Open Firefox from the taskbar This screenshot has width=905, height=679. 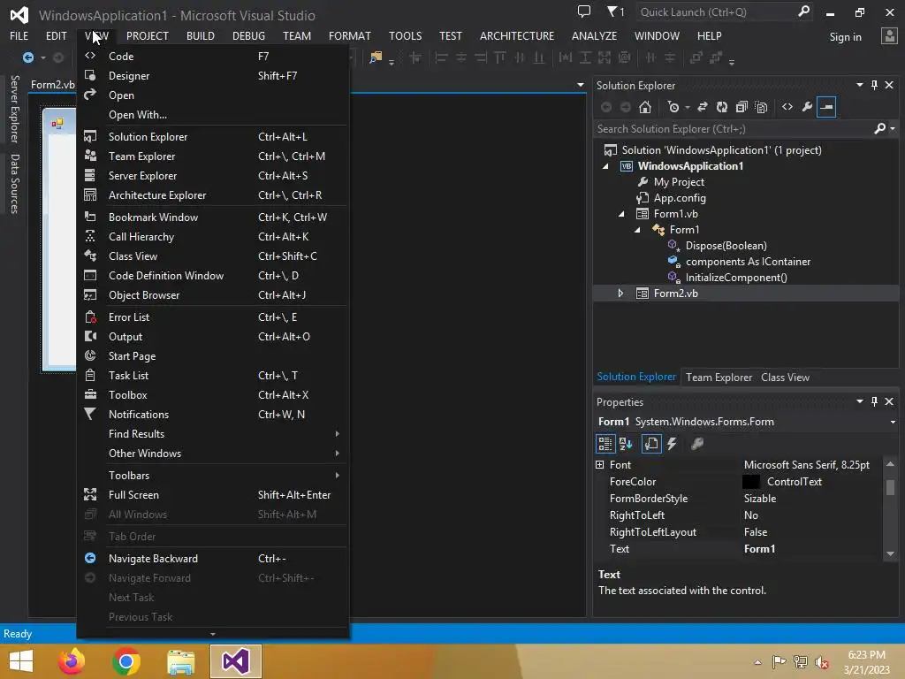72,661
